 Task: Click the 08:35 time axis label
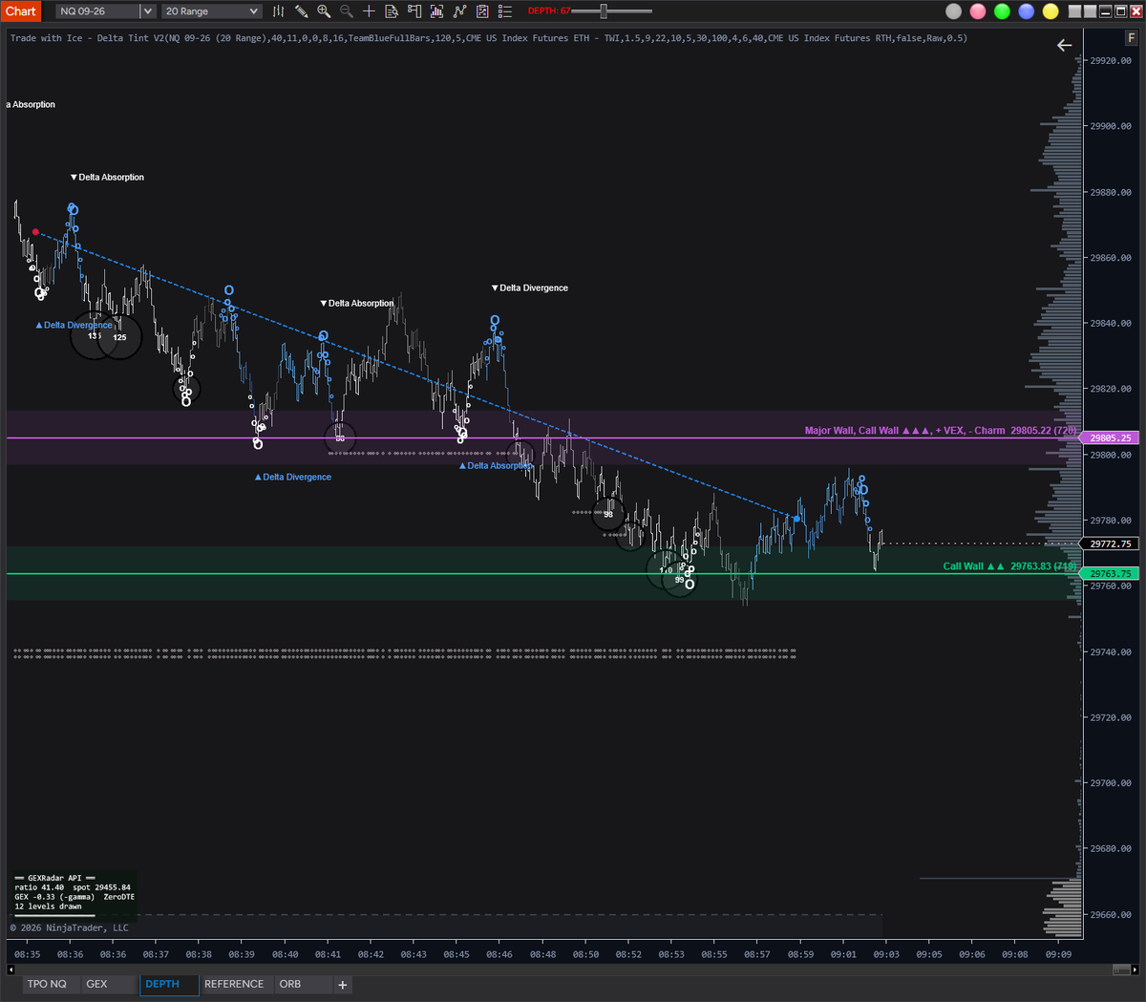[x=28, y=954]
